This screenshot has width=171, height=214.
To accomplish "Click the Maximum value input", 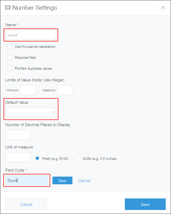I will point(65,90).
